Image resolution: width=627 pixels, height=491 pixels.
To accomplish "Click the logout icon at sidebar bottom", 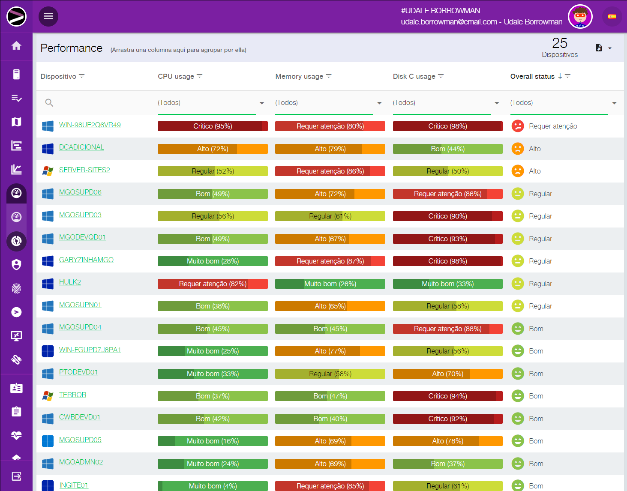I will click(x=16, y=476).
